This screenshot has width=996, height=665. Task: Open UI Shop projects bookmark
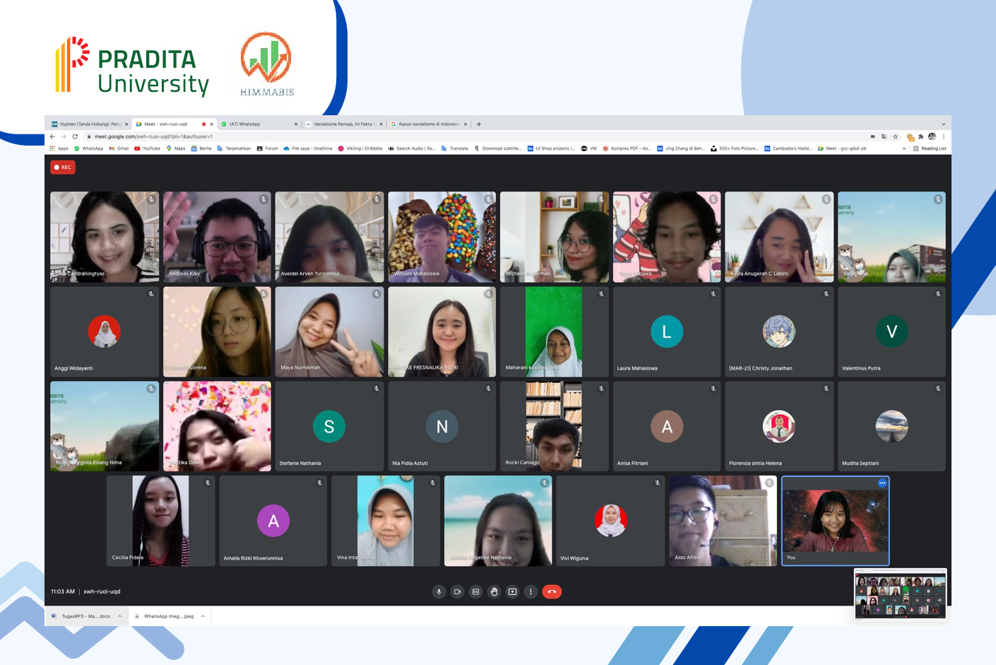[551, 148]
